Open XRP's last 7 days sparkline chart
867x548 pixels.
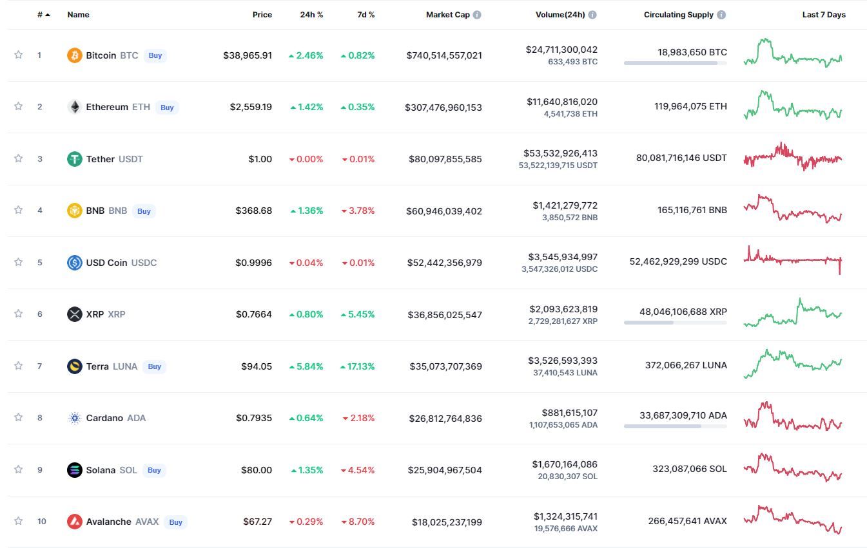(x=792, y=314)
